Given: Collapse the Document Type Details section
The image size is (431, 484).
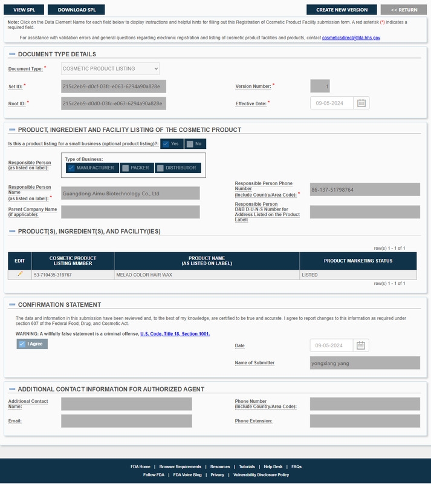Looking at the screenshot, I should pos(12,54).
